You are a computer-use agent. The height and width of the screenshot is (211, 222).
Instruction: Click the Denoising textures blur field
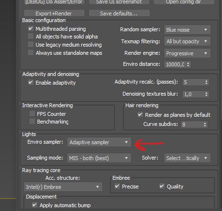tap(193, 94)
